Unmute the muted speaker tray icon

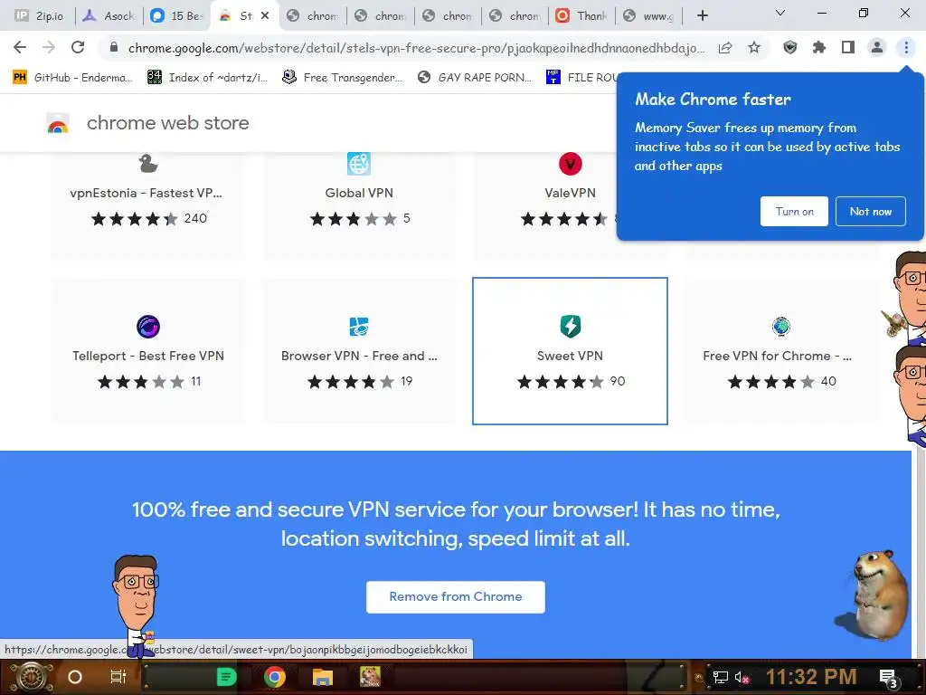(742, 677)
